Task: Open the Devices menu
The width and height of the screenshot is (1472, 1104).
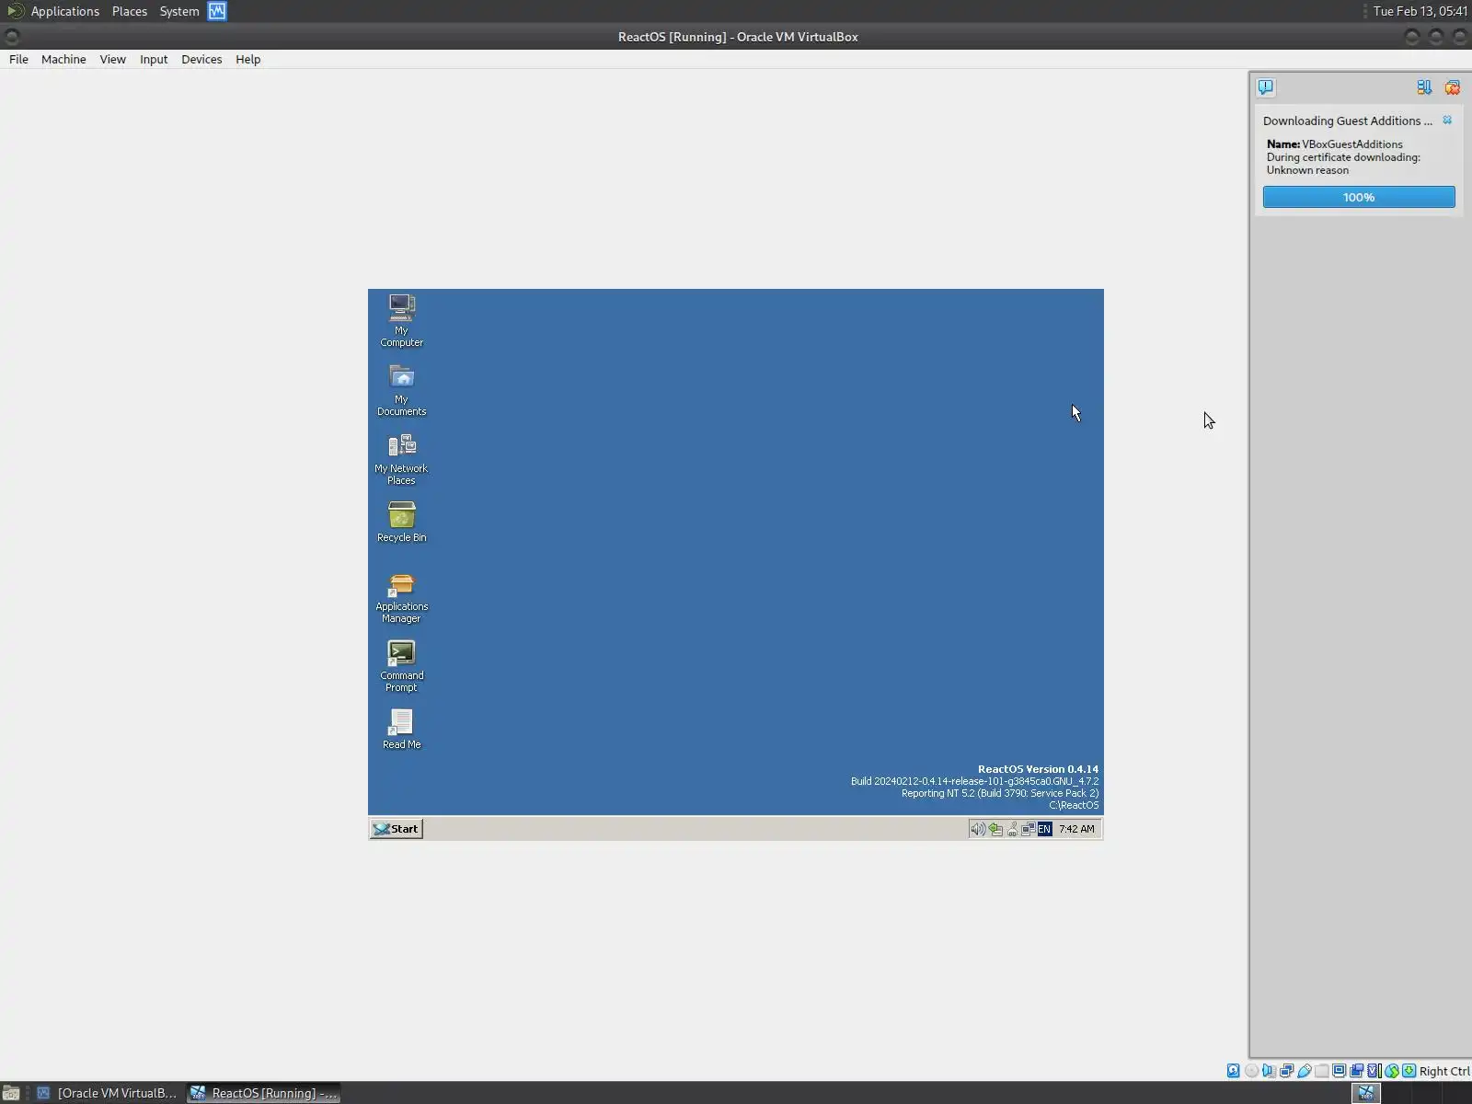Action: 201,59
